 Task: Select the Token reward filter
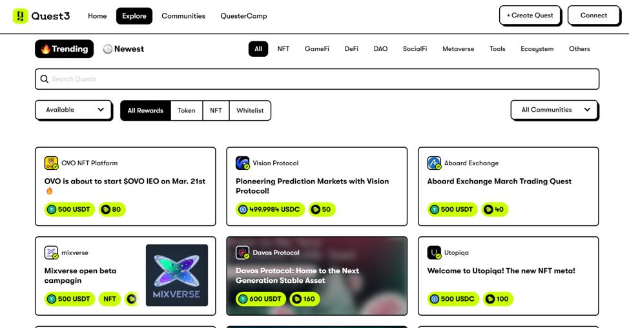(x=187, y=110)
